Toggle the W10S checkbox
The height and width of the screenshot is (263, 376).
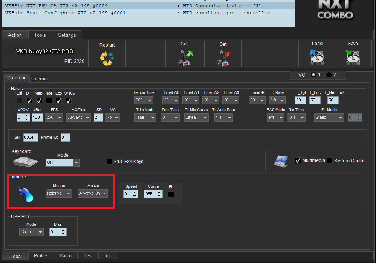tap(69, 101)
